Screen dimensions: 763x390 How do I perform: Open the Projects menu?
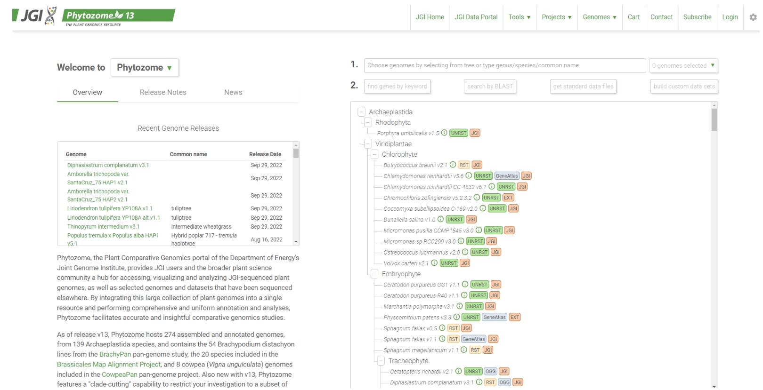click(x=557, y=17)
